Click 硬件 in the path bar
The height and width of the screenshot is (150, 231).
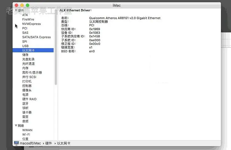49,143
